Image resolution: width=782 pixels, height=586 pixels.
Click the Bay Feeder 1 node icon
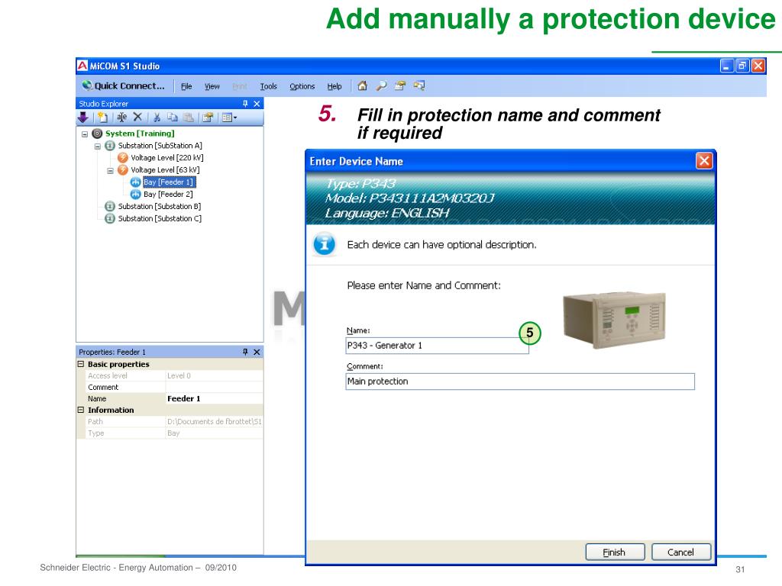point(135,182)
